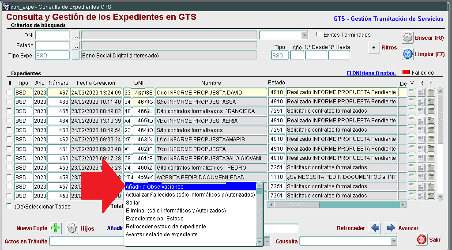Click the plus Filtros button

tap(374, 48)
